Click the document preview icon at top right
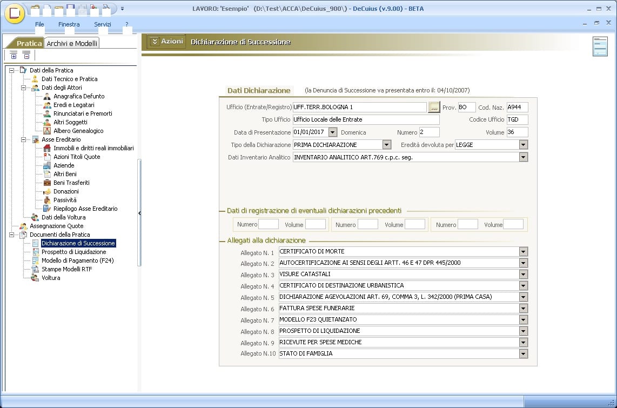The height and width of the screenshot is (408, 617). point(600,46)
